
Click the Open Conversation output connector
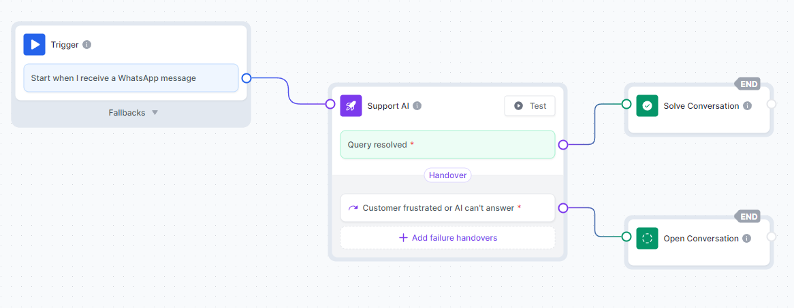pyautogui.click(x=772, y=237)
